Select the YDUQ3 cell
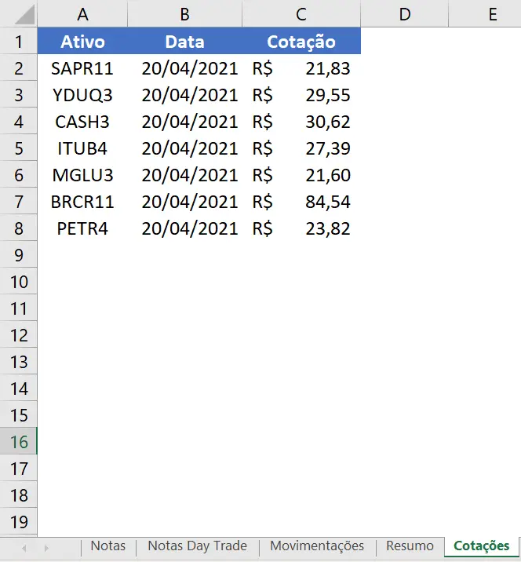The width and height of the screenshot is (521, 562). 82,95
